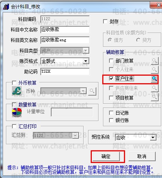
Task: Click the 取消 button
Action: [x=142, y=156]
